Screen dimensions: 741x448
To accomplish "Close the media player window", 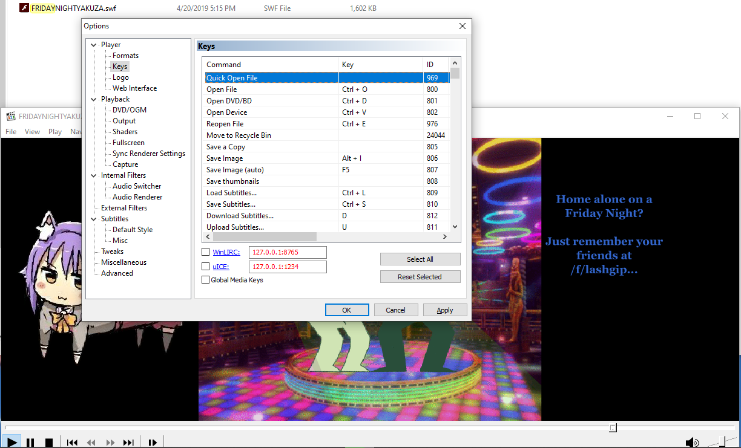I will point(725,116).
